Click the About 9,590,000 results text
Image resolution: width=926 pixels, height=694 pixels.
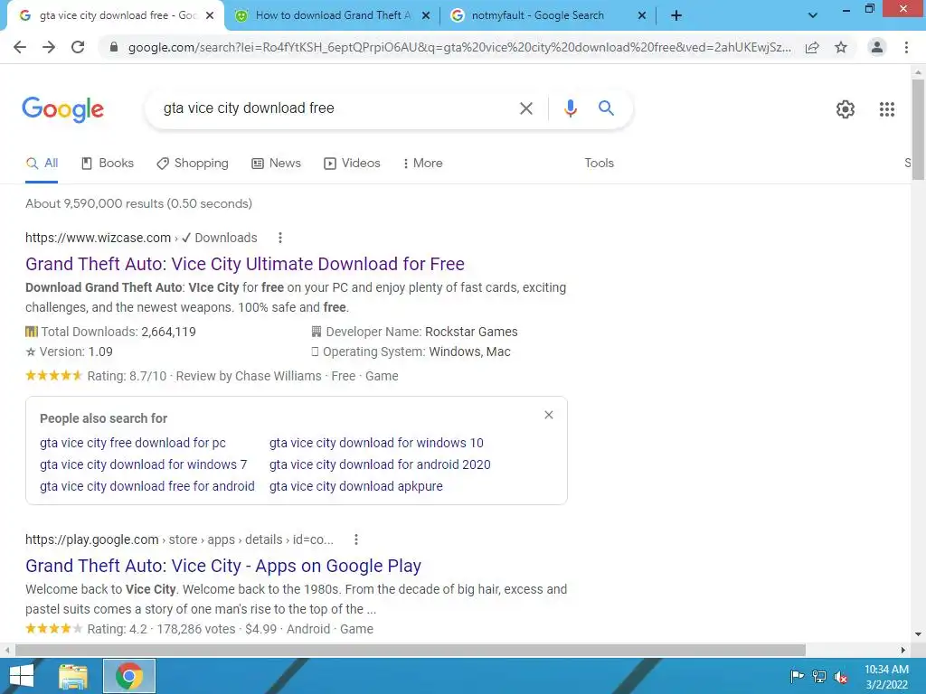pyautogui.click(x=138, y=203)
